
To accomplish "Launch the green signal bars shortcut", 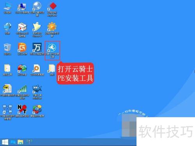I will tap(22, 89).
